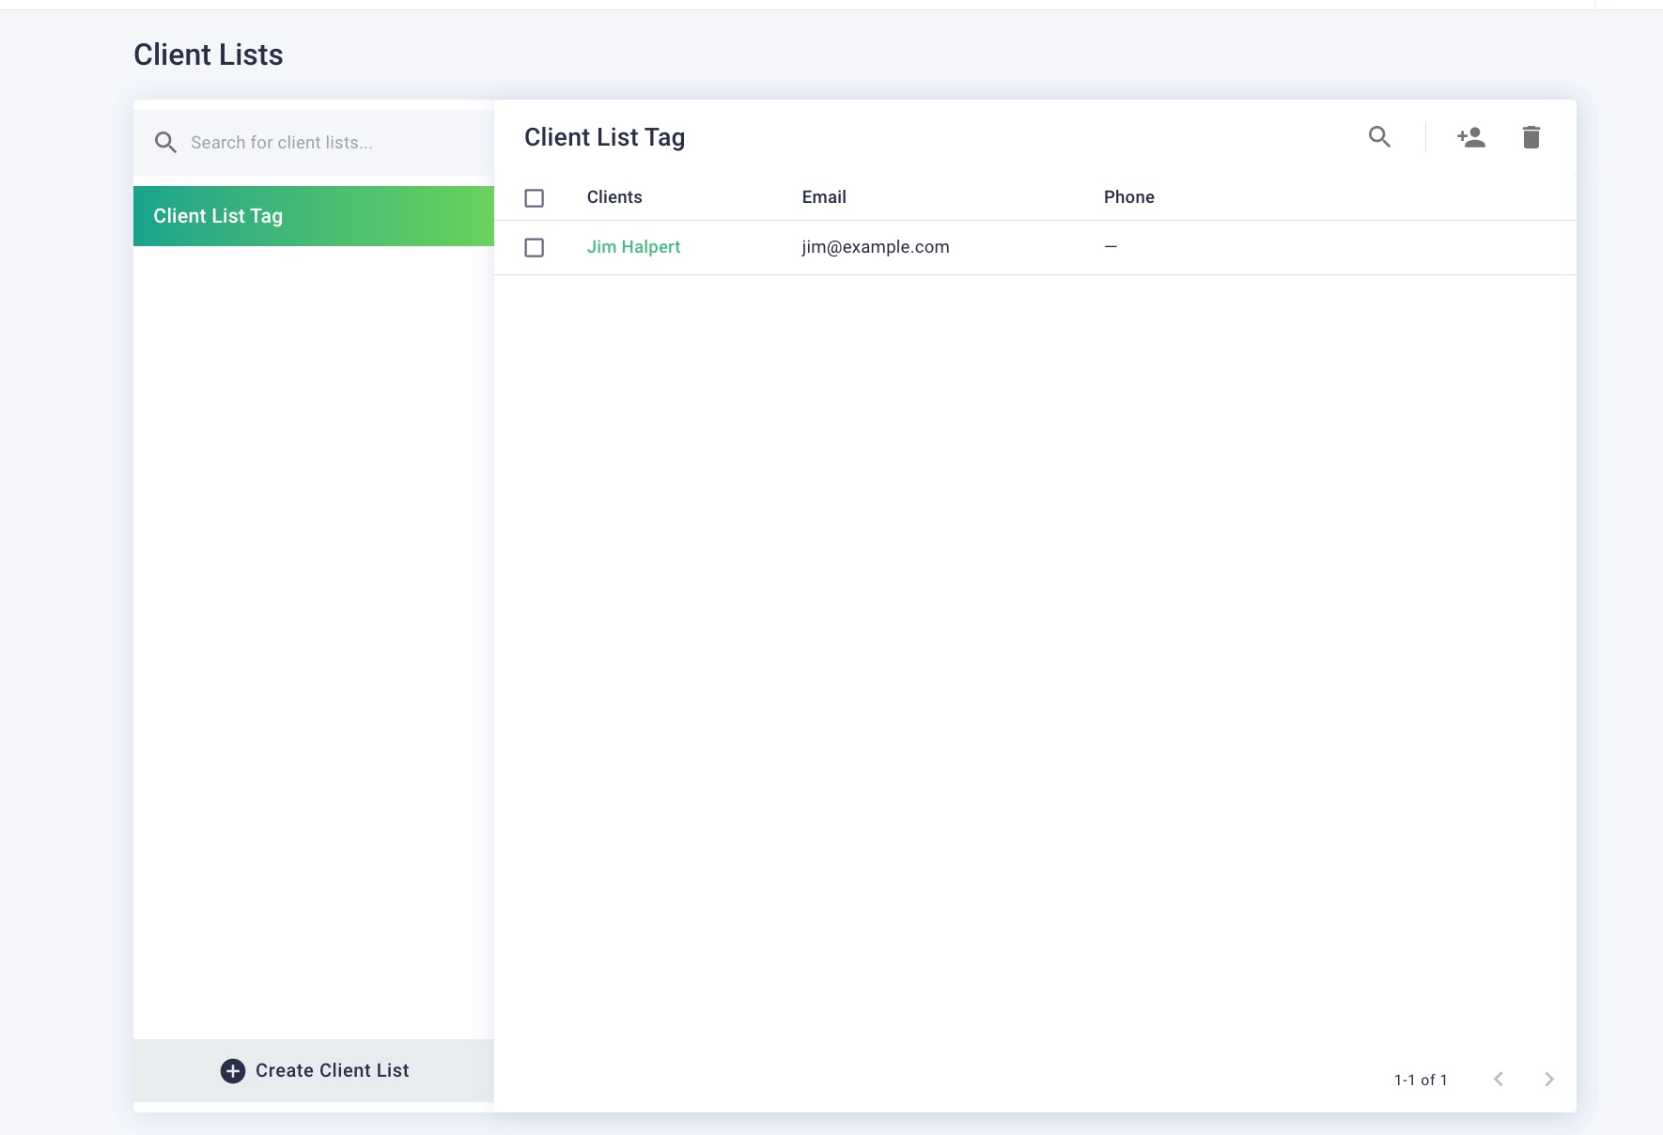1663x1135 pixels.
Task: Check the Jim Halpert row checkbox
Action: tap(534, 247)
